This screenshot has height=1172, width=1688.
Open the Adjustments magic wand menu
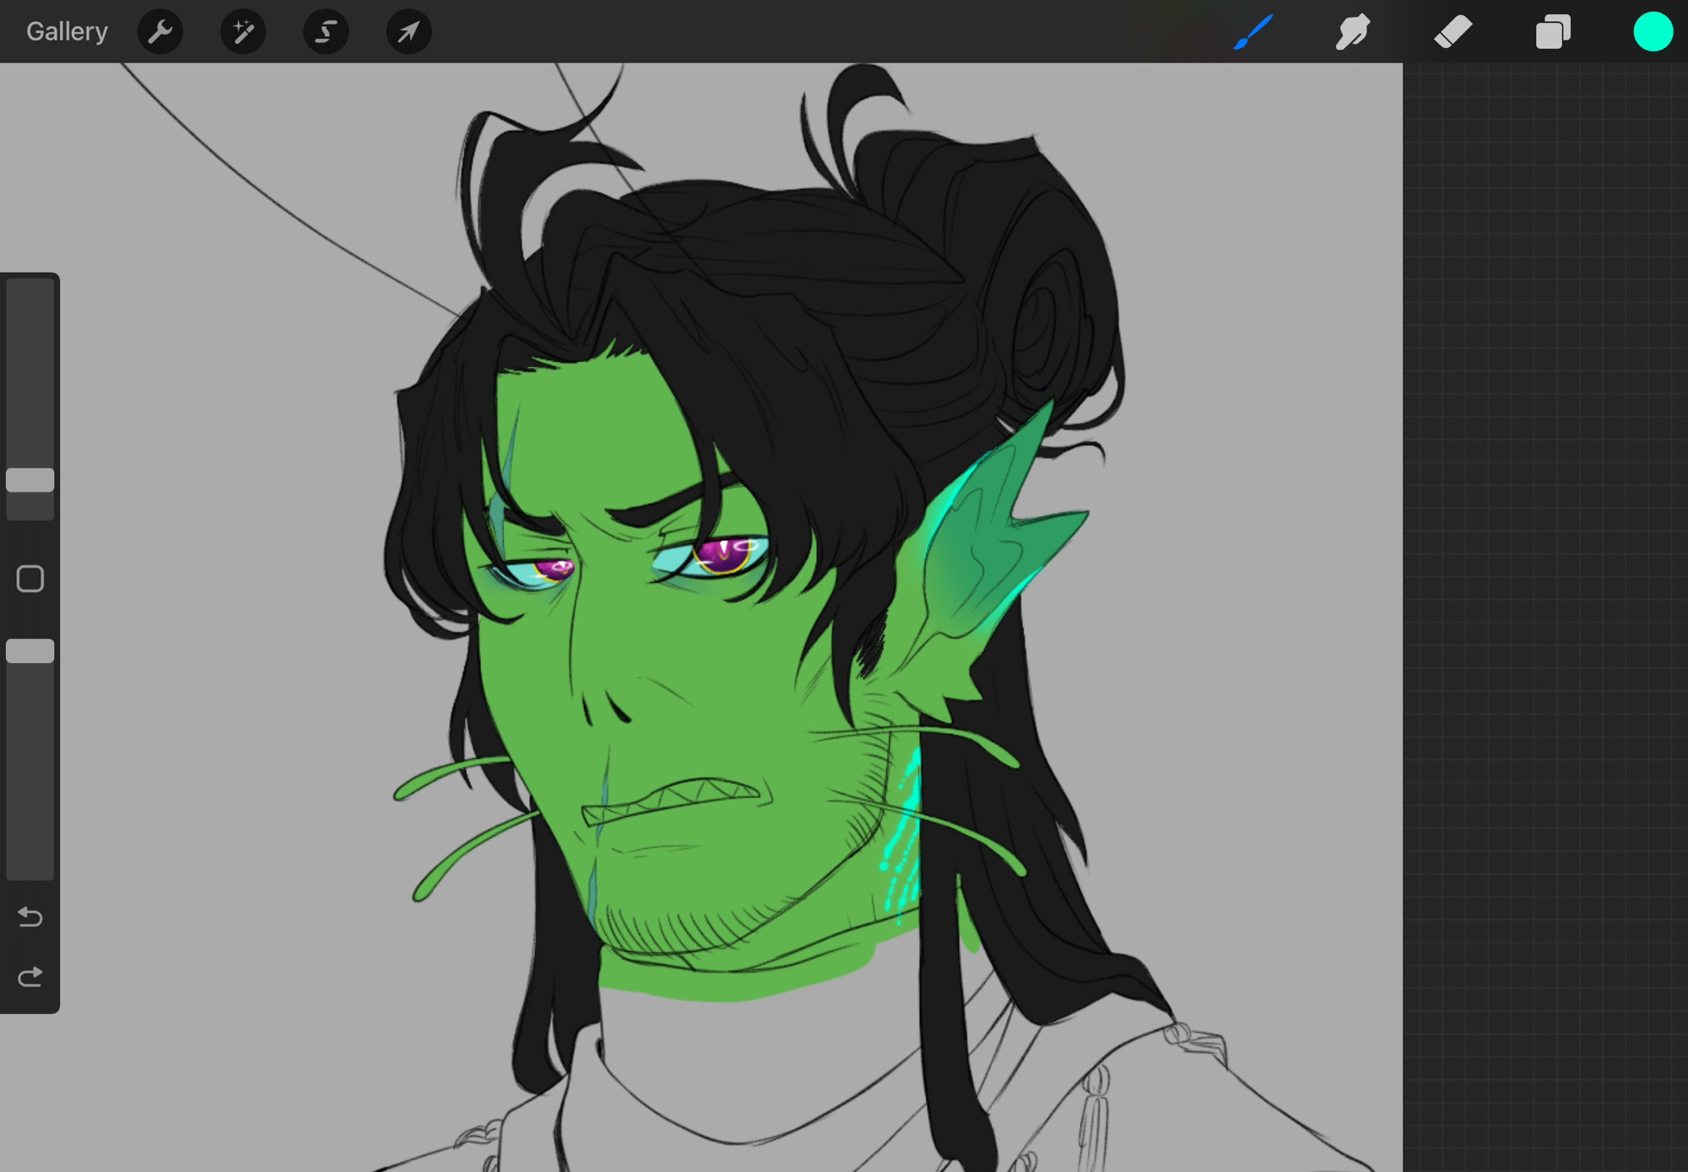coord(243,32)
